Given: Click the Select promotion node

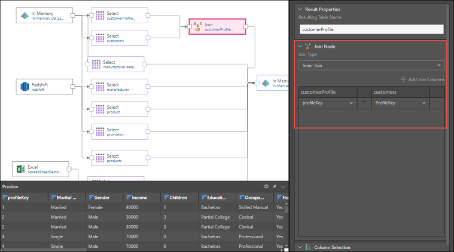Looking at the screenshot, I should click(x=119, y=132).
